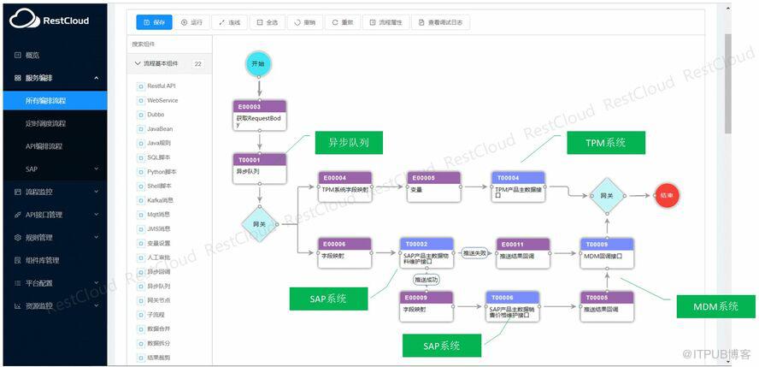Screen dimensions: 759x367
Task: Select node E00006 字段映射
Action: click(x=345, y=252)
